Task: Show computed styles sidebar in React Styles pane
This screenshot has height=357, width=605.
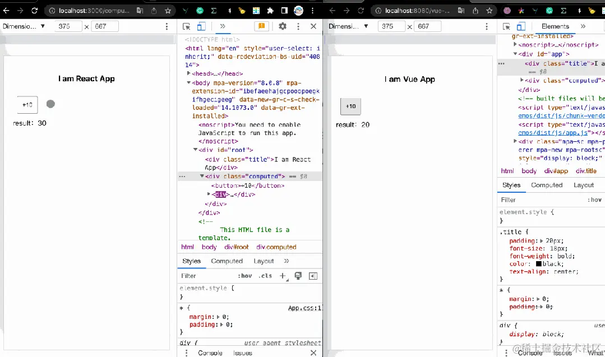Action: pos(313,276)
